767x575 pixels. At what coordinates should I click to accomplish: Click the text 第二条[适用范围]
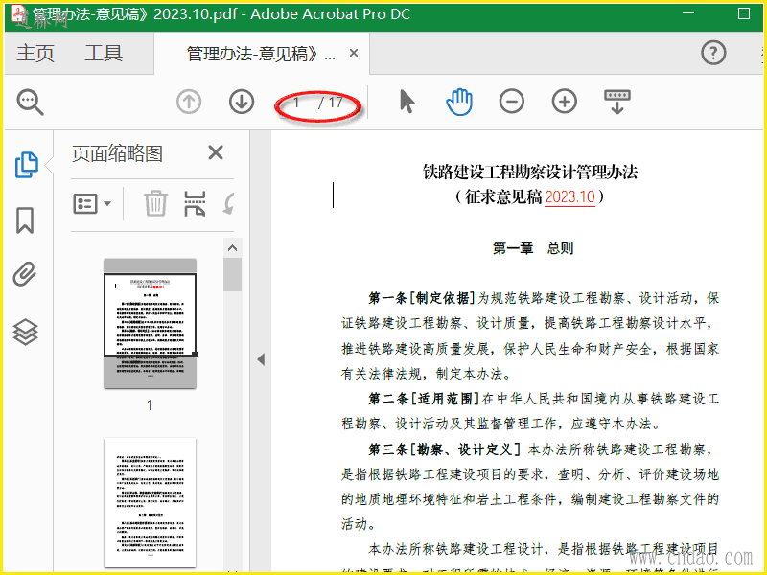point(423,399)
